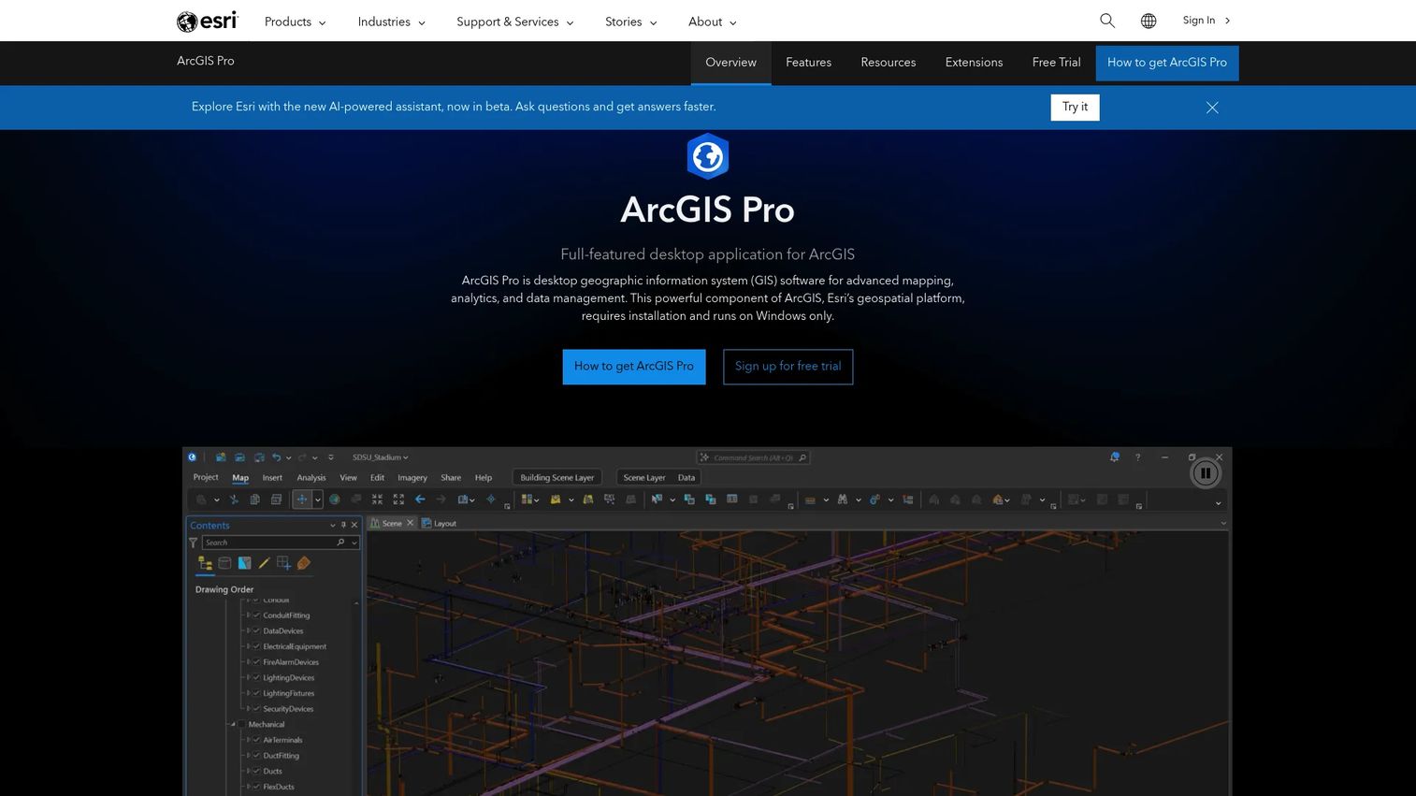Click the blue Previous Extent arrow in demo
The height and width of the screenshot is (796, 1416).
pos(420,499)
